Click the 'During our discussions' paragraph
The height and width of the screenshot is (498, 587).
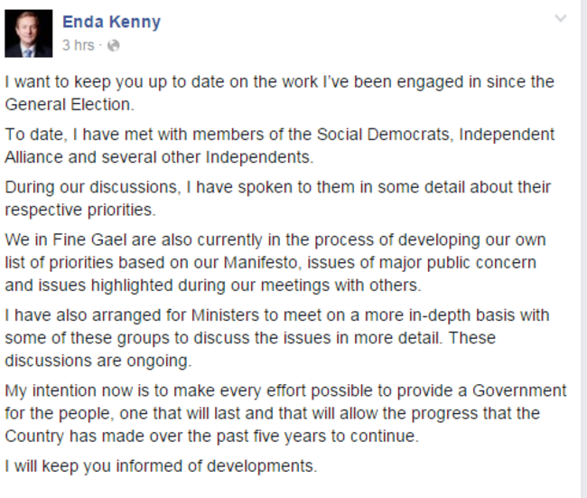pyautogui.click(x=278, y=198)
